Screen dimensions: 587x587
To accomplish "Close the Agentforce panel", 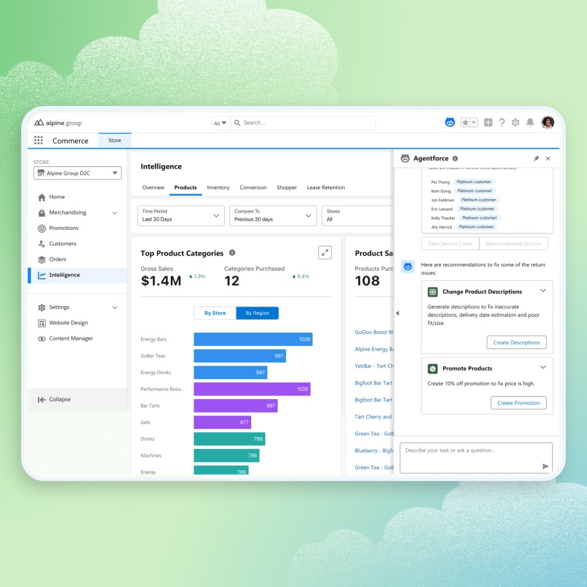I will (548, 158).
